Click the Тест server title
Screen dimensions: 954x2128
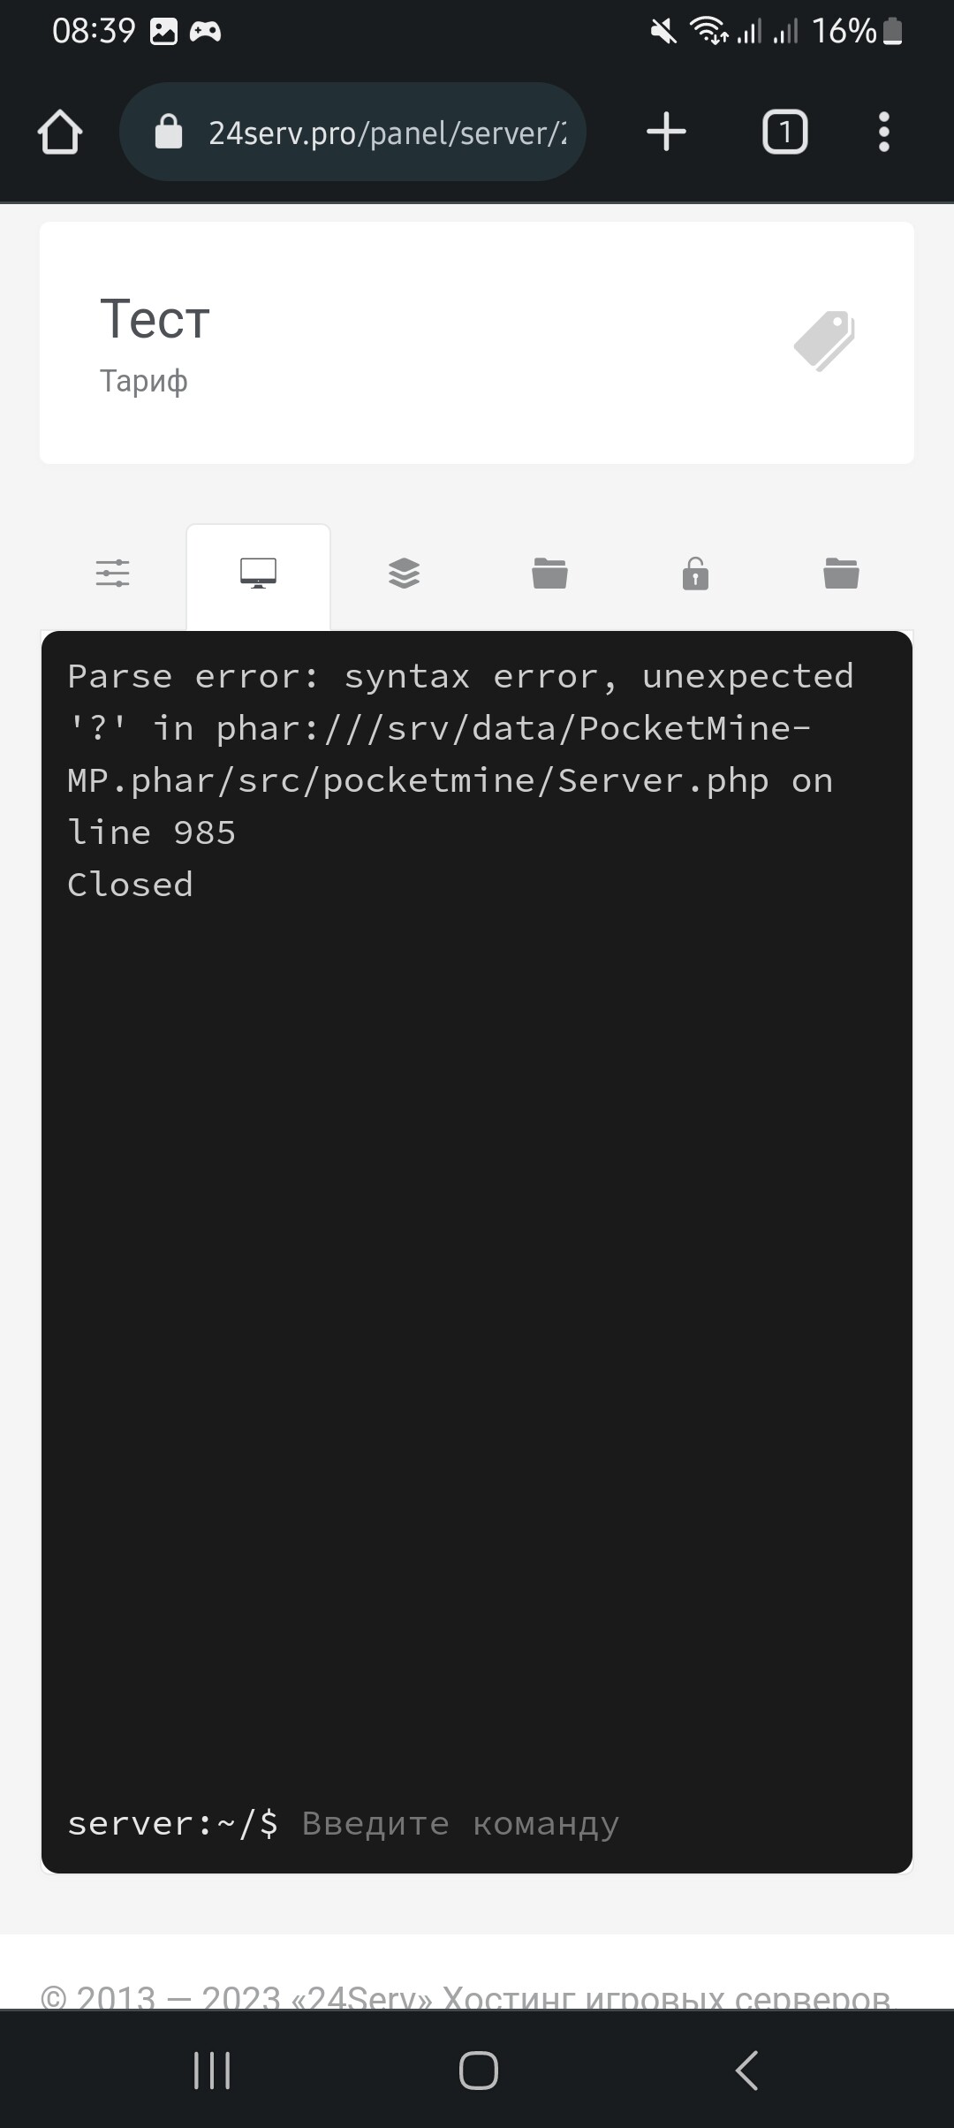[155, 318]
